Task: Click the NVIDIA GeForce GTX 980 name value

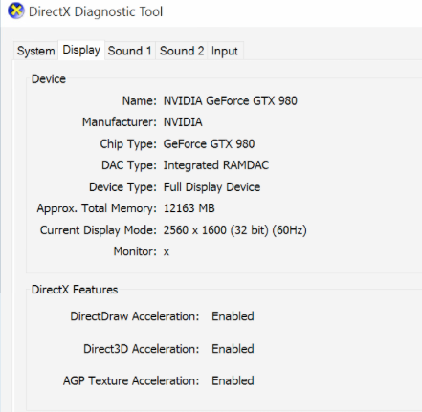Action: tap(231, 101)
